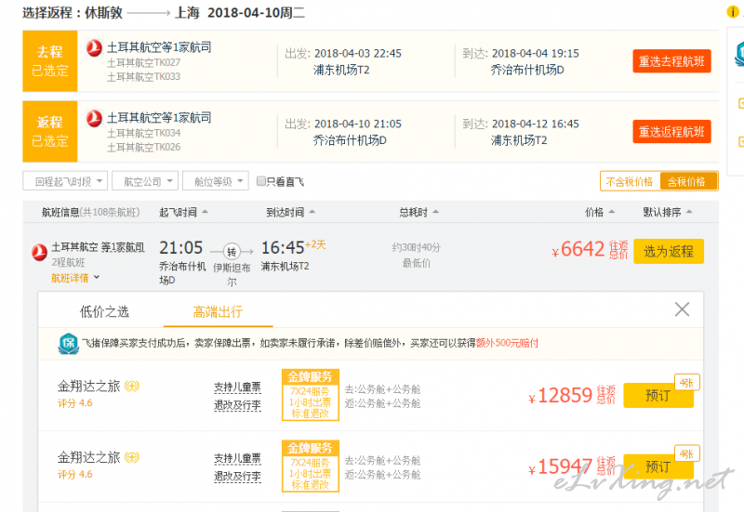Screen dimensions: 744x512
Task: Click 金牌服务 badge in first fare row
Action: pyautogui.click(x=311, y=395)
